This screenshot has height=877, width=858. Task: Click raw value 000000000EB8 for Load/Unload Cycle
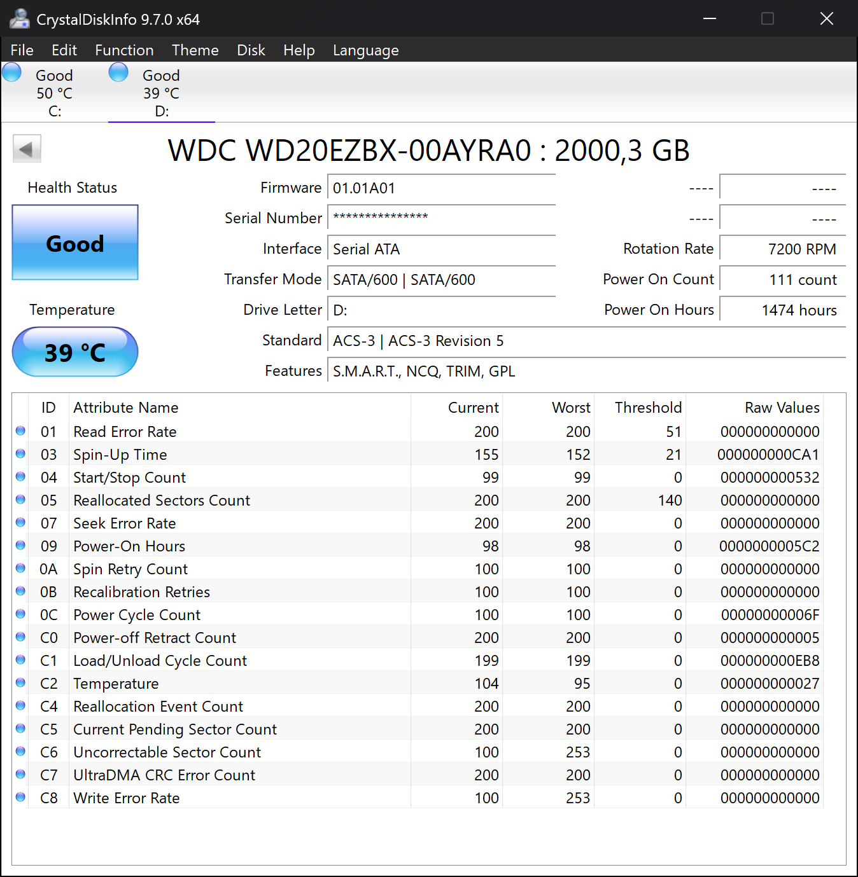click(770, 661)
